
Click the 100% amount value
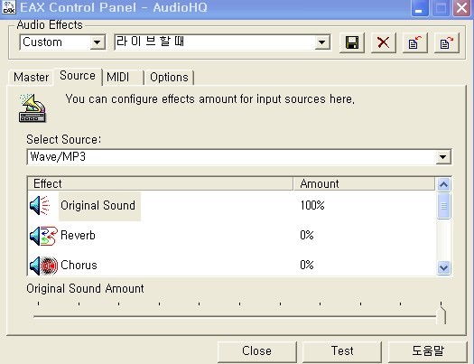pyautogui.click(x=312, y=206)
